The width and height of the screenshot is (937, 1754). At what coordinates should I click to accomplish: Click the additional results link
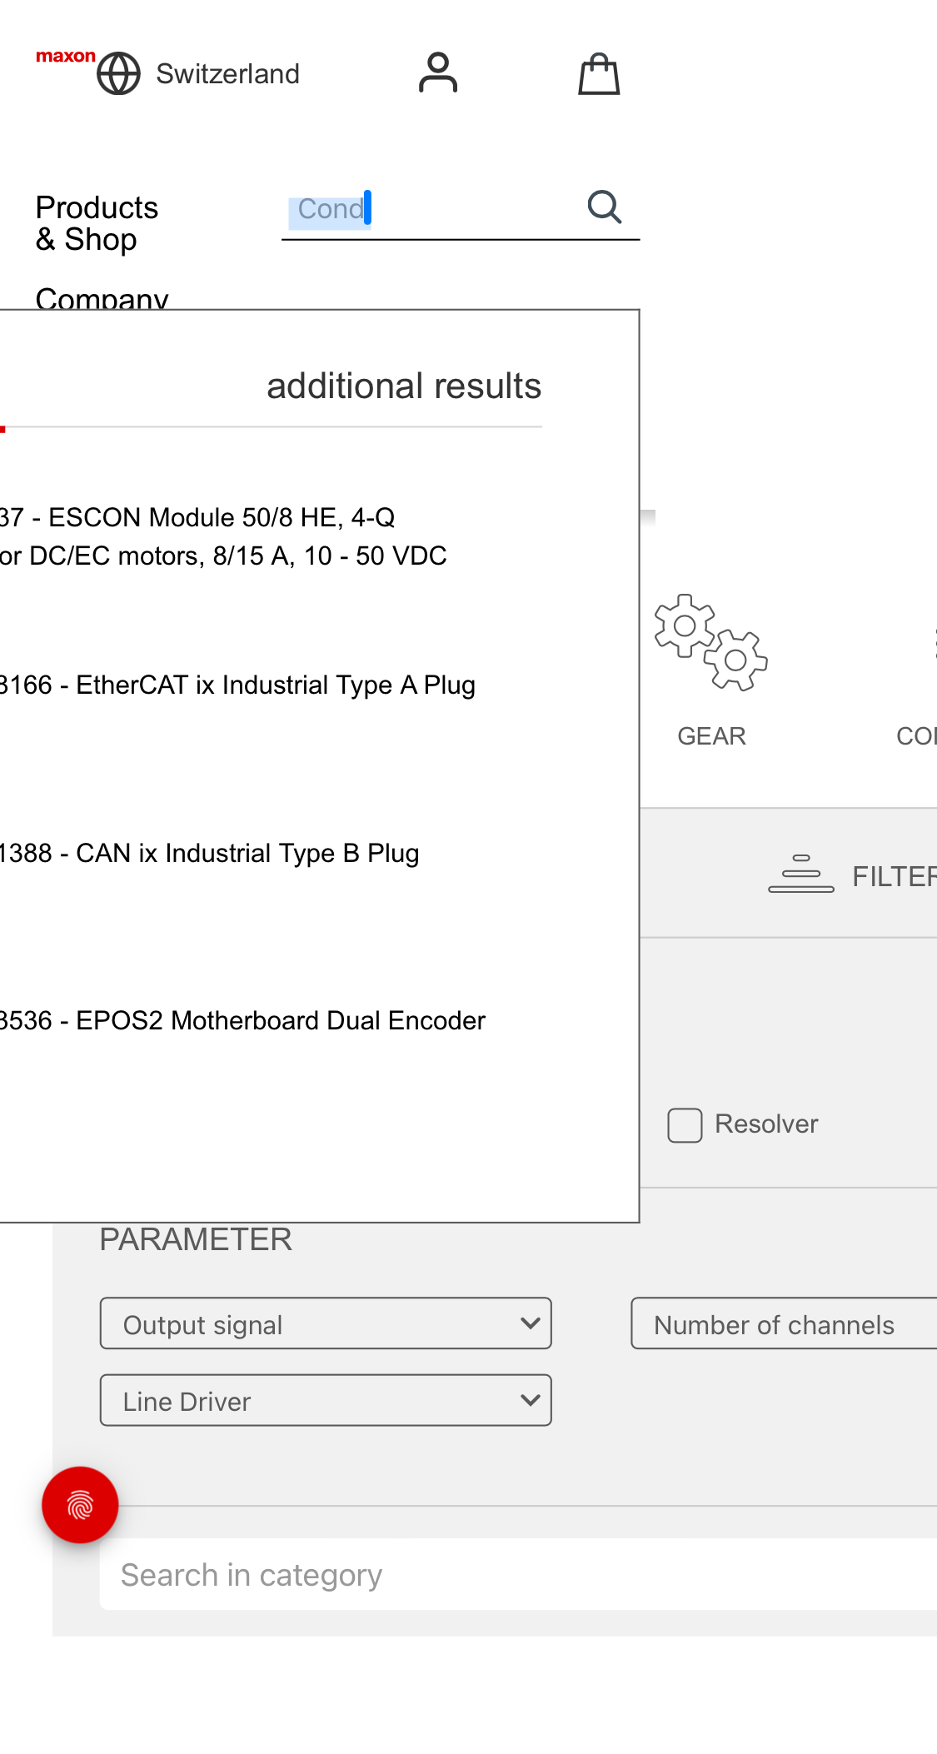[404, 386]
